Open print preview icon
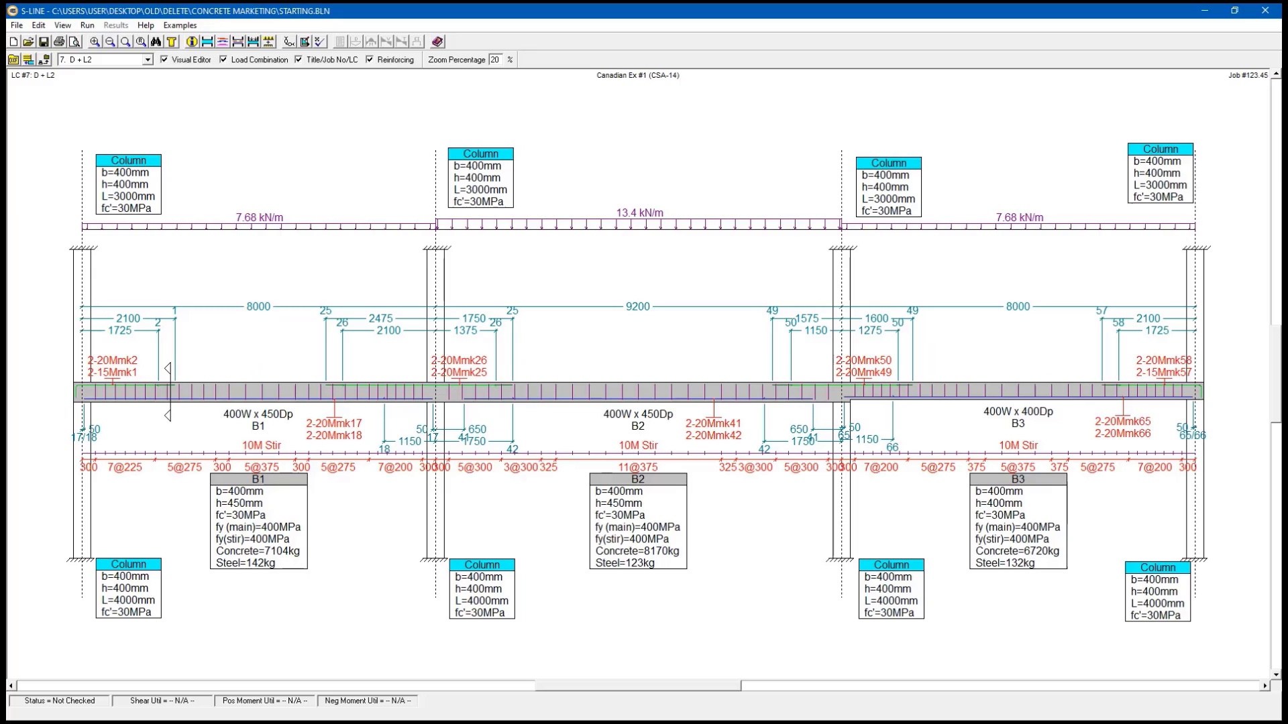The height and width of the screenshot is (724, 1288). (74, 42)
